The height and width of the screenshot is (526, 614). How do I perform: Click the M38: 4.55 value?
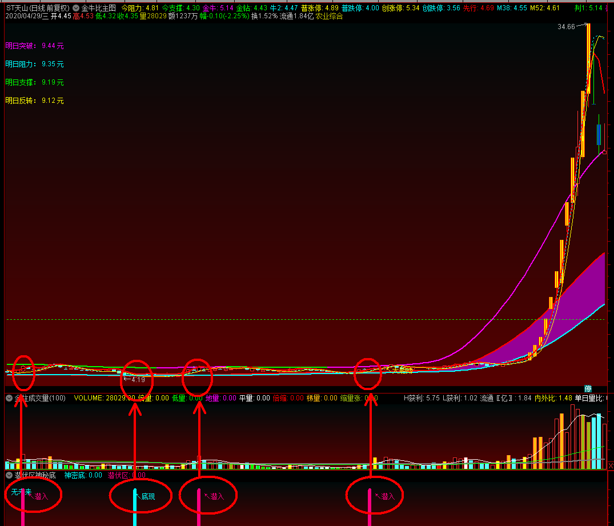[512, 8]
